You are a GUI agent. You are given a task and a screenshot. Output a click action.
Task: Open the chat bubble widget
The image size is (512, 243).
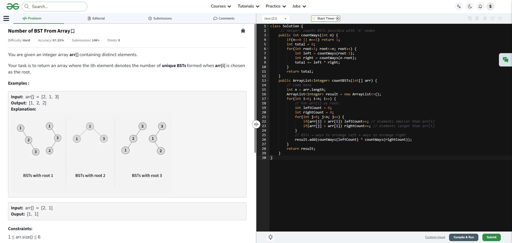point(505,60)
